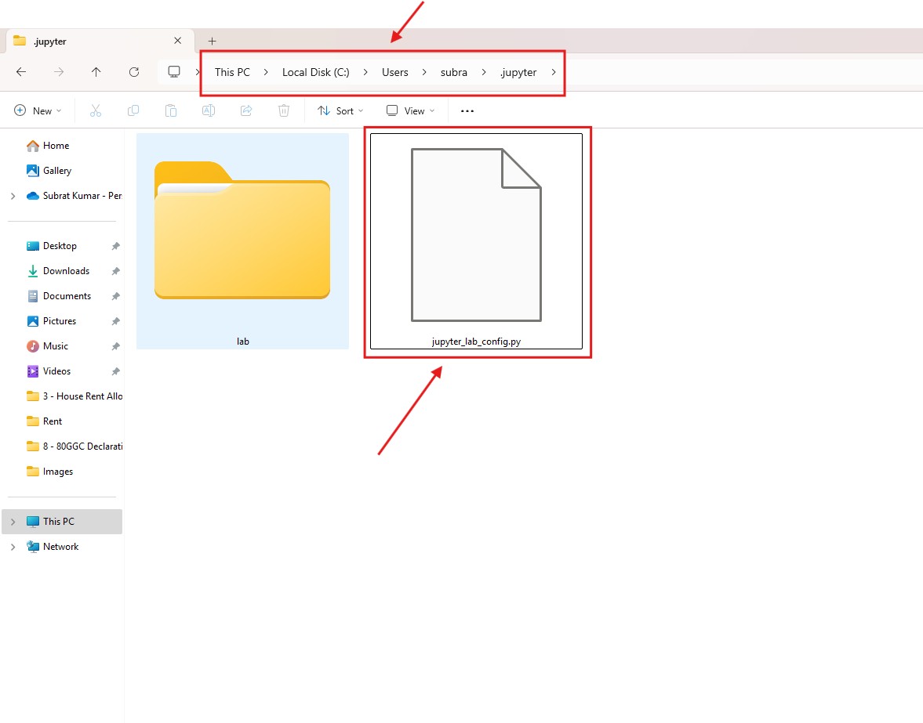Click Local Disk (C:) in breadcrumb
The image size is (923, 723).
point(315,72)
